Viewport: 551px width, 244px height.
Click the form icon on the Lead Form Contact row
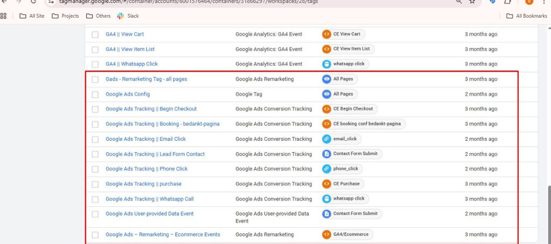(x=326, y=154)
